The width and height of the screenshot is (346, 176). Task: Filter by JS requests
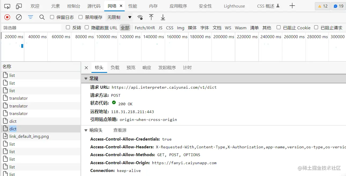pyautogui.click(x=160, y=28)
